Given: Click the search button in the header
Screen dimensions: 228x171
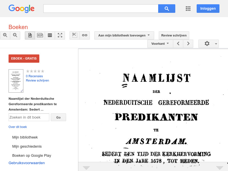Looking at the screenshot, I should click(167, 9).
